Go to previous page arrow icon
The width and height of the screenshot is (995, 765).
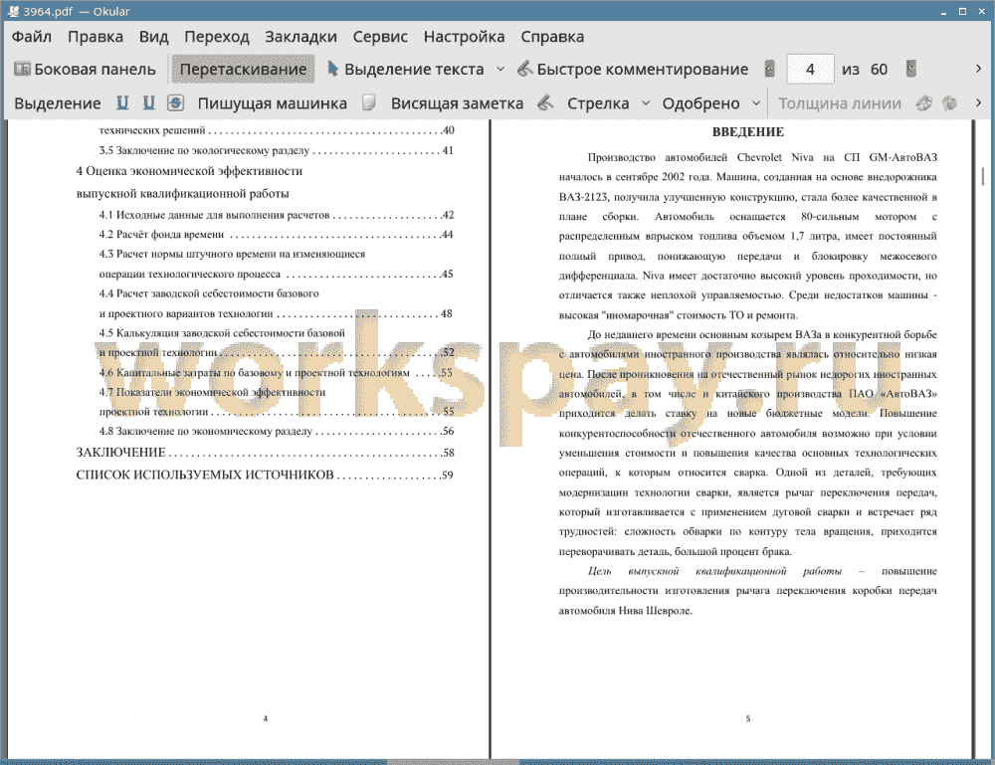click(x=770, y=70)
